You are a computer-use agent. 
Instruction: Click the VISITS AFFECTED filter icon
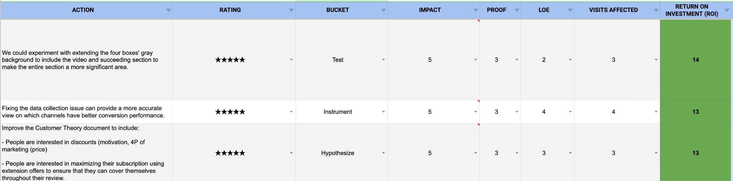(656, 10)
